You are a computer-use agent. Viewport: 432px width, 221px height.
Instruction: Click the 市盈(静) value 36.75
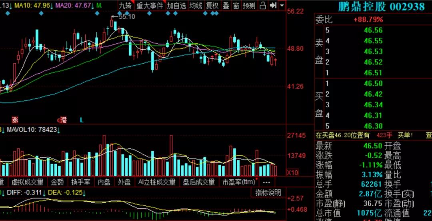373,204
